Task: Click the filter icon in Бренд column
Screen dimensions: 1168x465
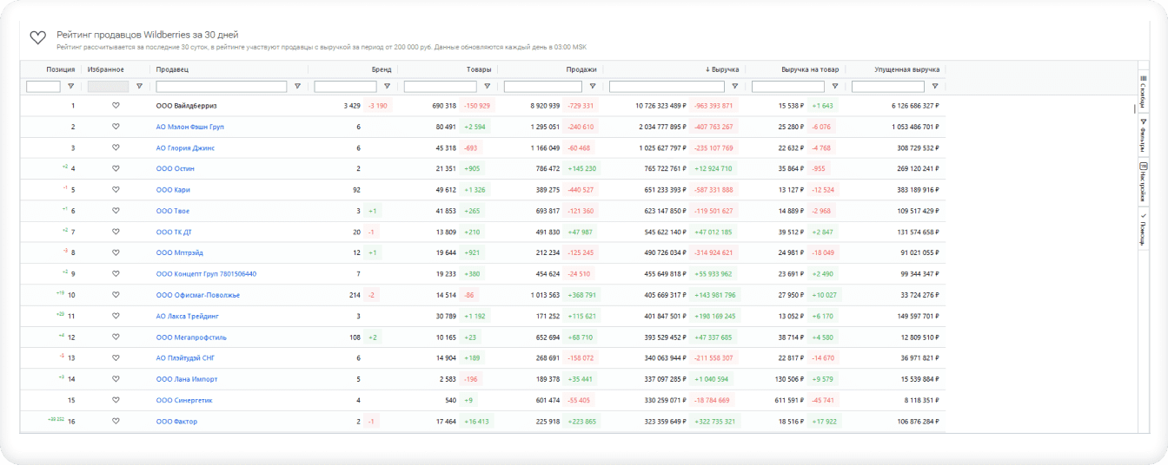Action: (387, 87)
